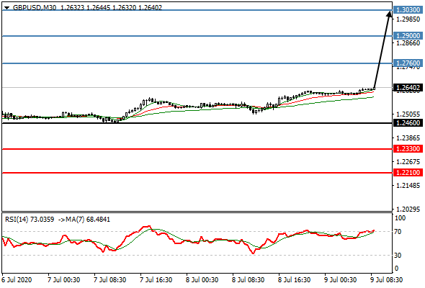Click the 1.25055 price scale value
Image resolution: width=425 pixels, height=288 pixels.
tap(408, 114)
